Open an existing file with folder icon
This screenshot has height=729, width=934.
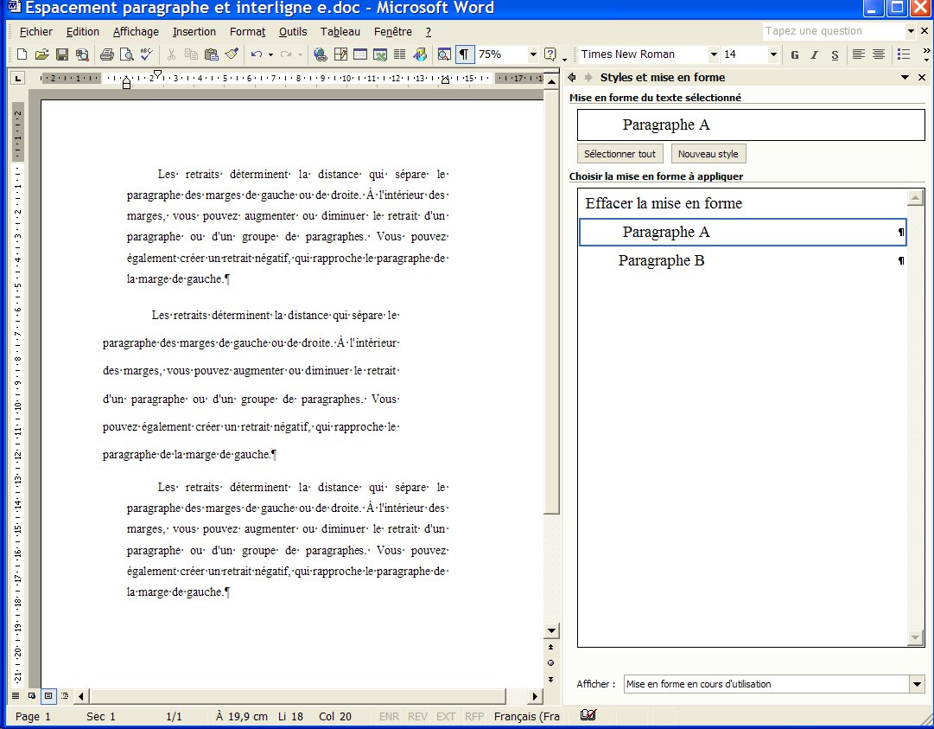(41, 54)
